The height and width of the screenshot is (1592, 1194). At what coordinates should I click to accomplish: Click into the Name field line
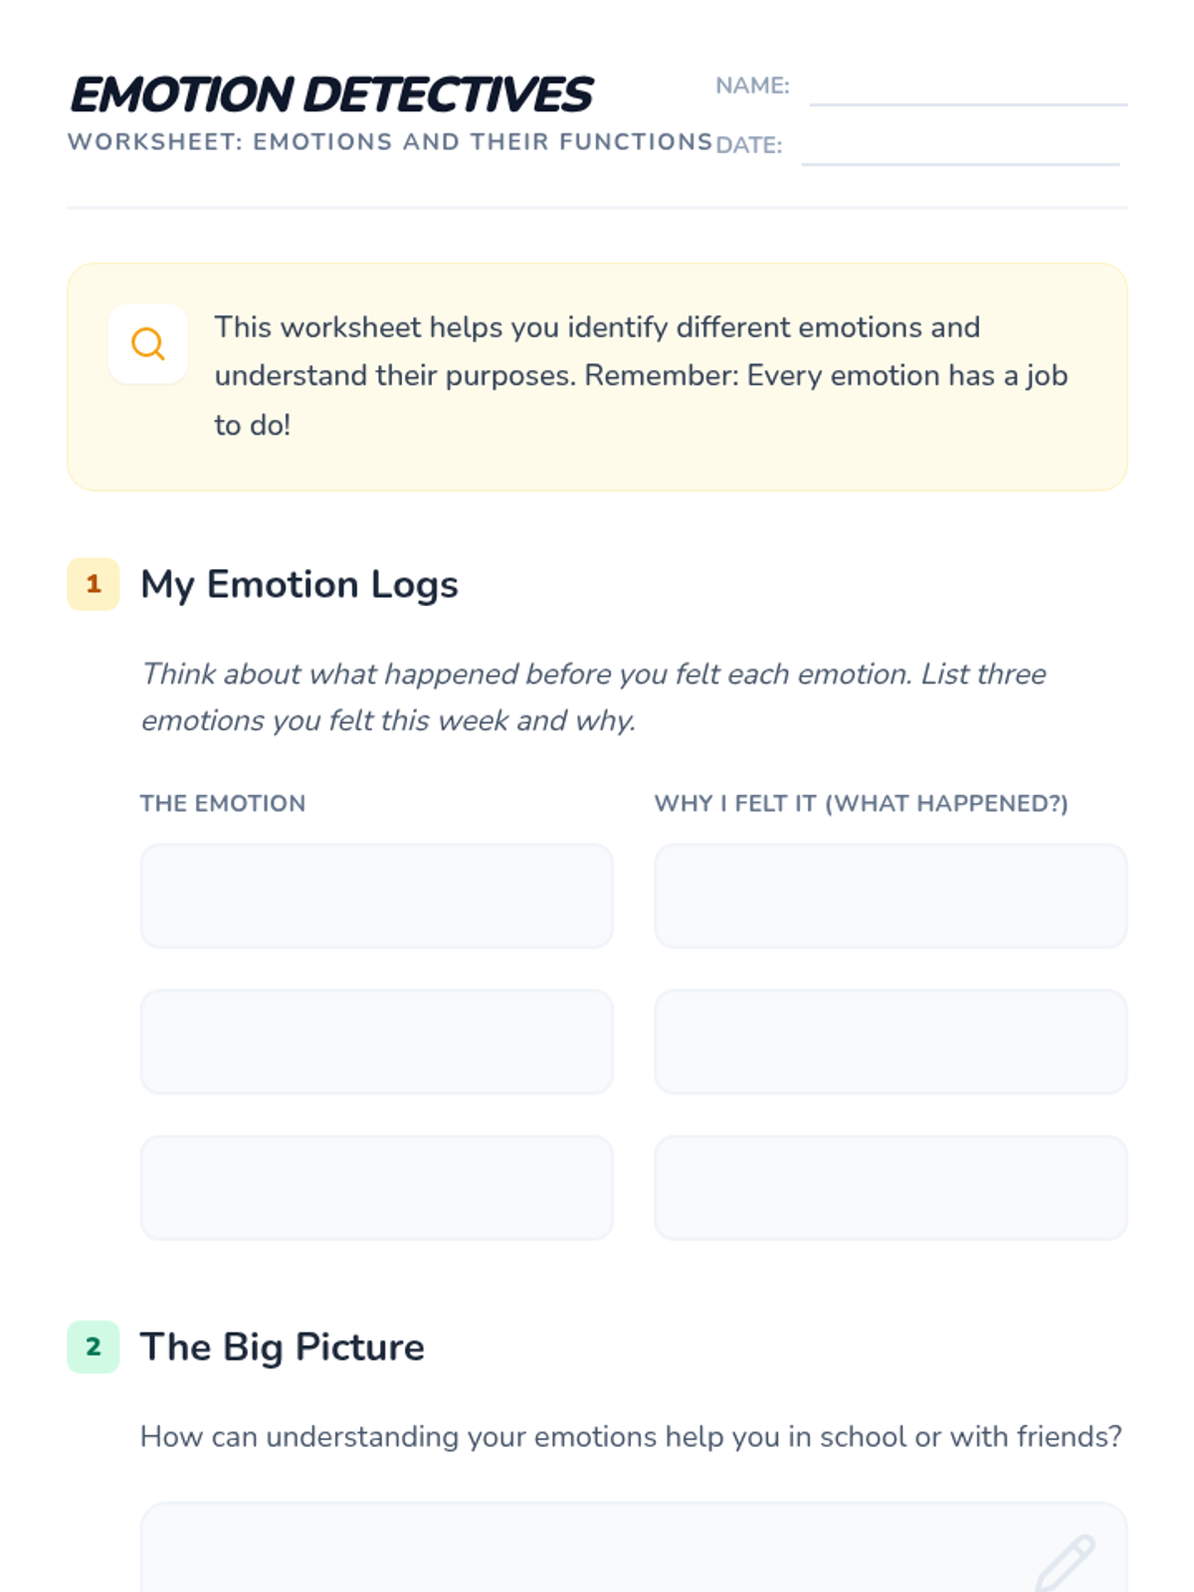[967, 90]
